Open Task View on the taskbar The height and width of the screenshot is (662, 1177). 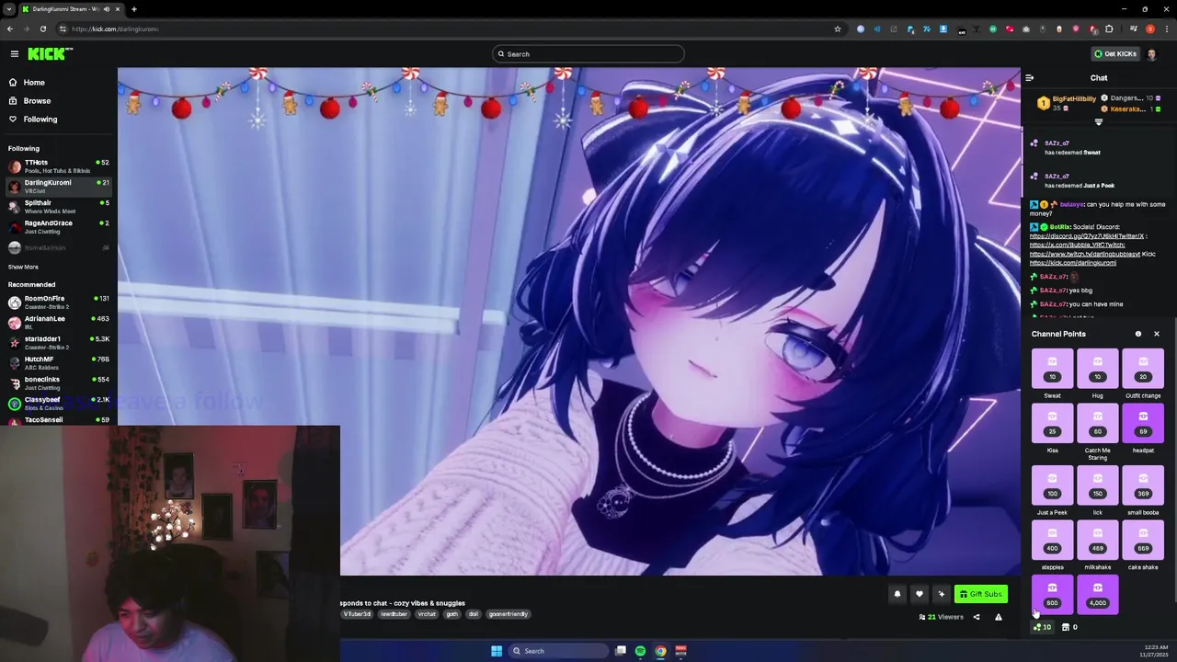tap(621, 651)
